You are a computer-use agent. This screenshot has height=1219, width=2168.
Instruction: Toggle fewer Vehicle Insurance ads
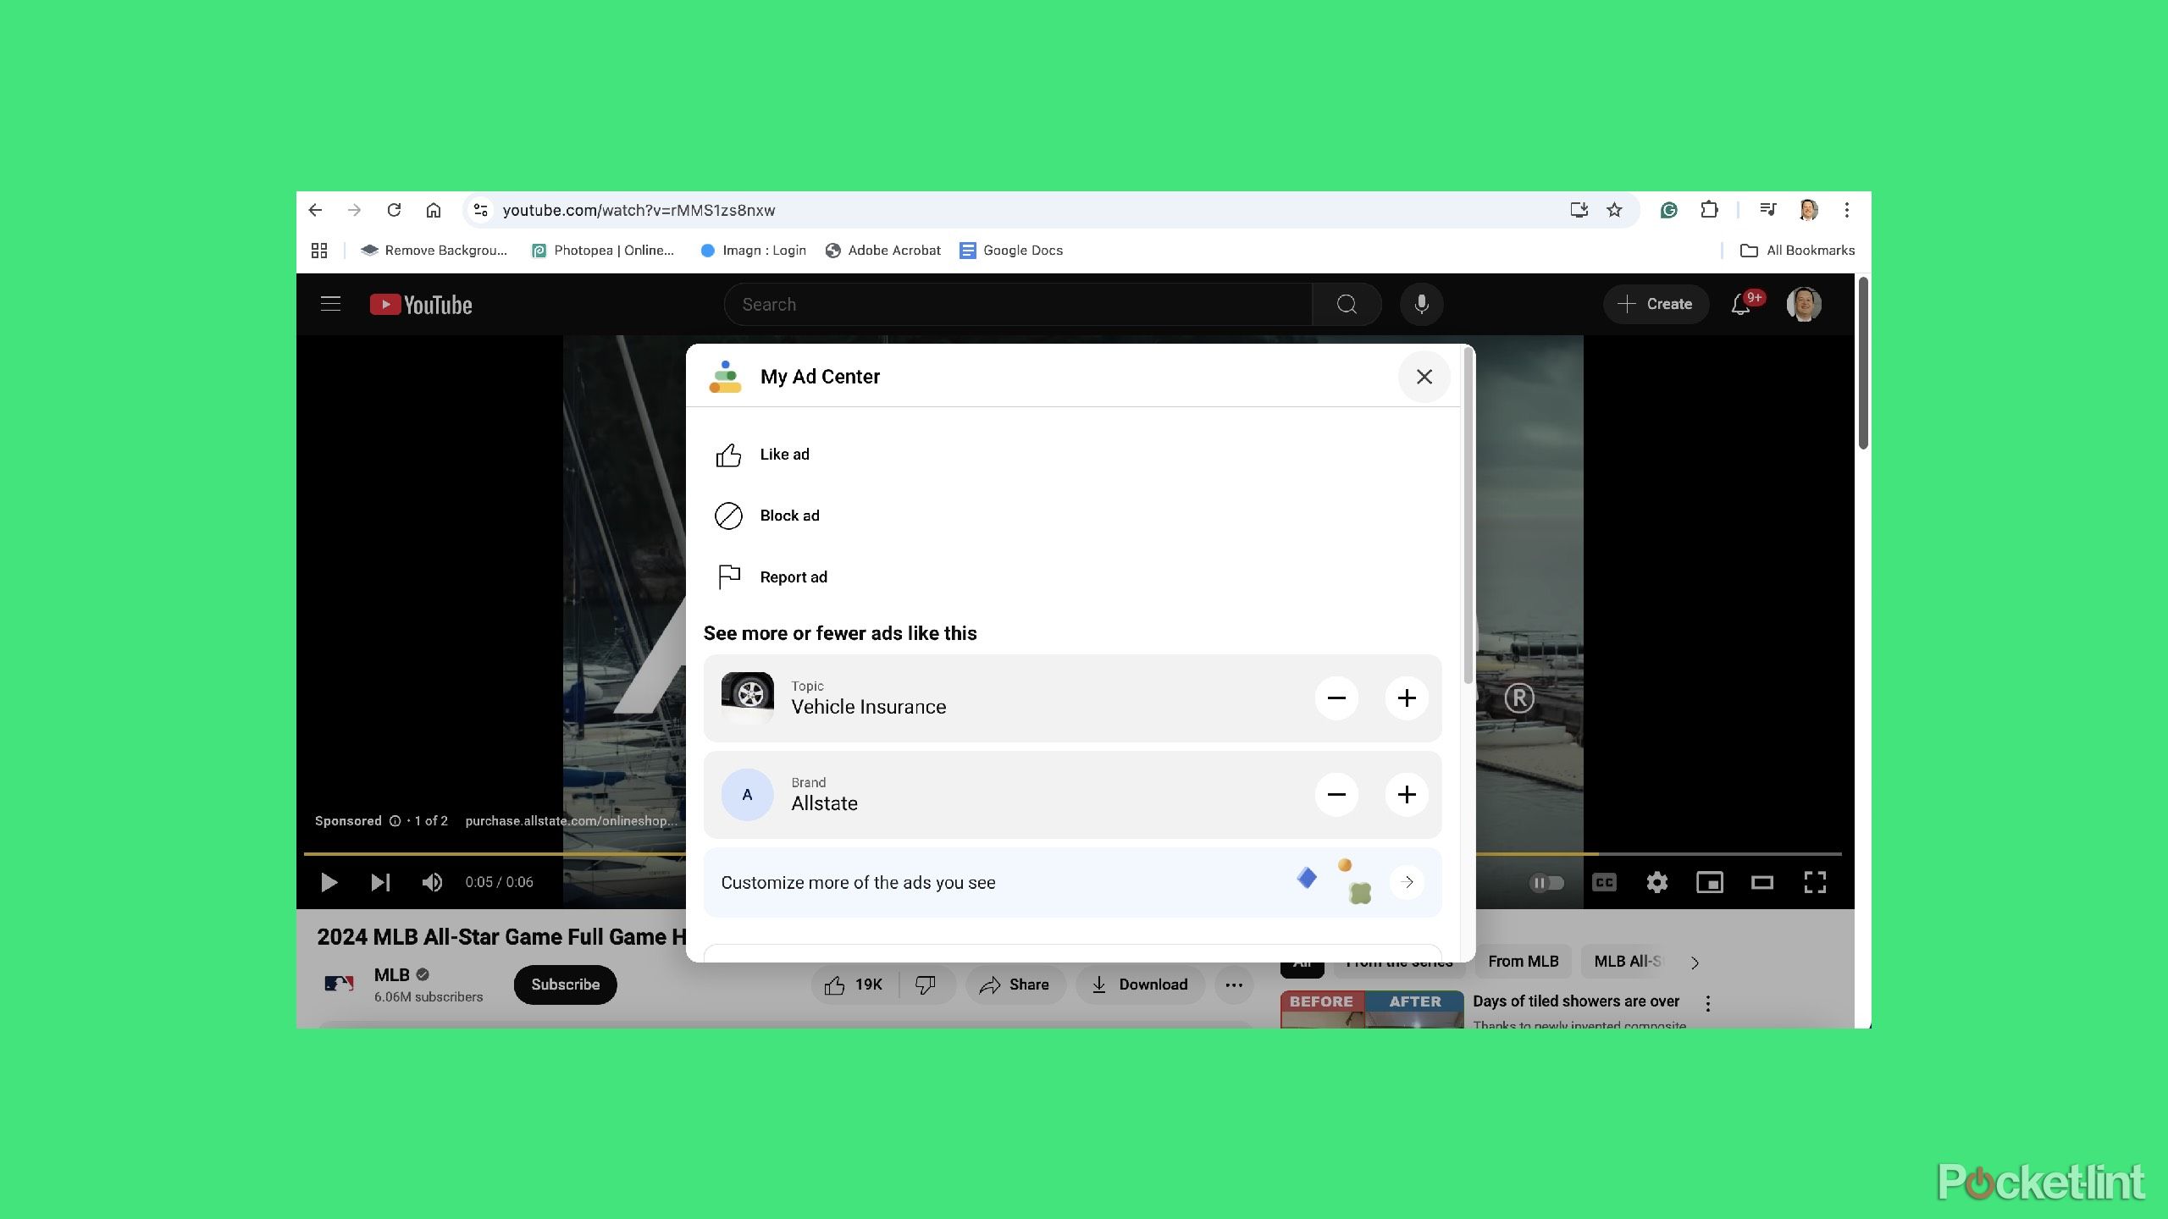point(1336,697)
